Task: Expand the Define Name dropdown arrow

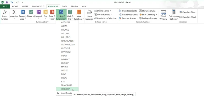Action: [x=111, y=11]
